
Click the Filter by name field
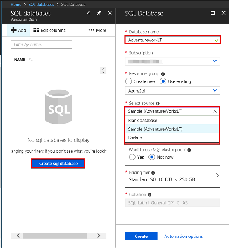click(41, 44)
